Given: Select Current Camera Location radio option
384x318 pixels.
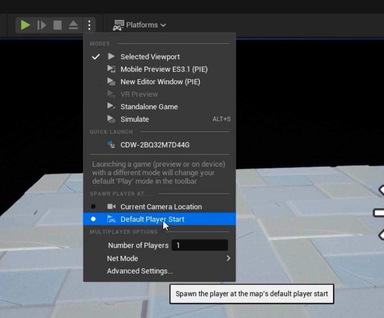Looking at the screenshot, I should [x=160, y=207].
